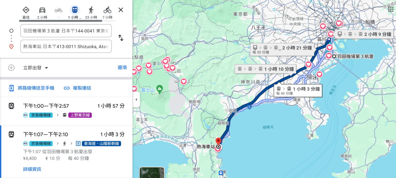
Task: Click the Mt. Fuji green marker
Action: [x=160, y=88]
